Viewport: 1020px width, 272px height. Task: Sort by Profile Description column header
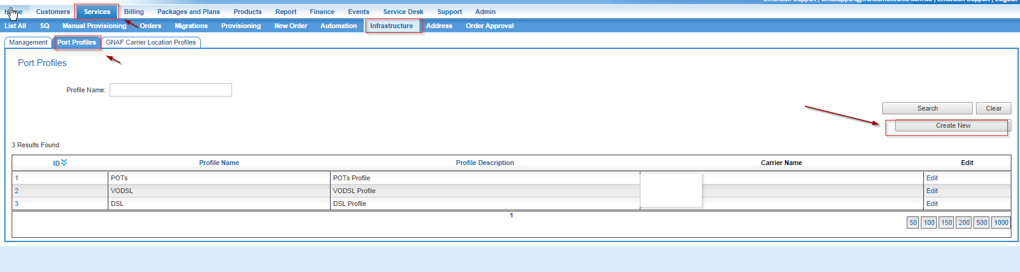[484, 163]
